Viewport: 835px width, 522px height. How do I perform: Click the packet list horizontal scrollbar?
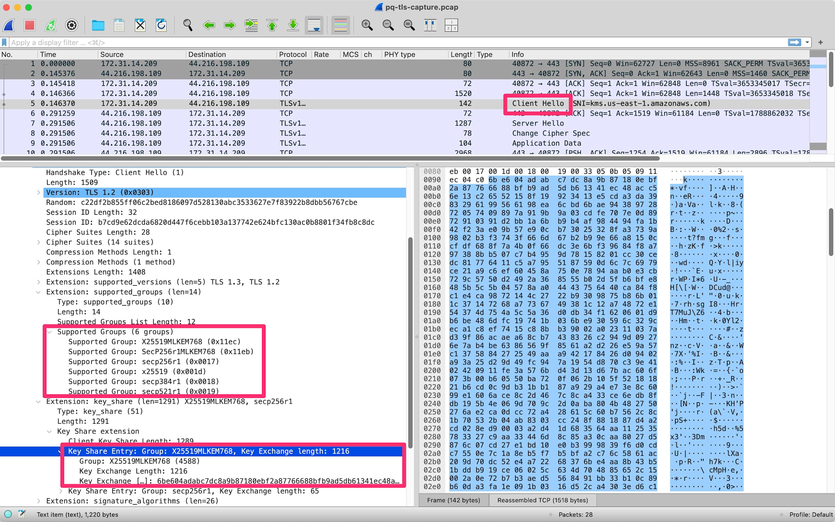[330, 158]
